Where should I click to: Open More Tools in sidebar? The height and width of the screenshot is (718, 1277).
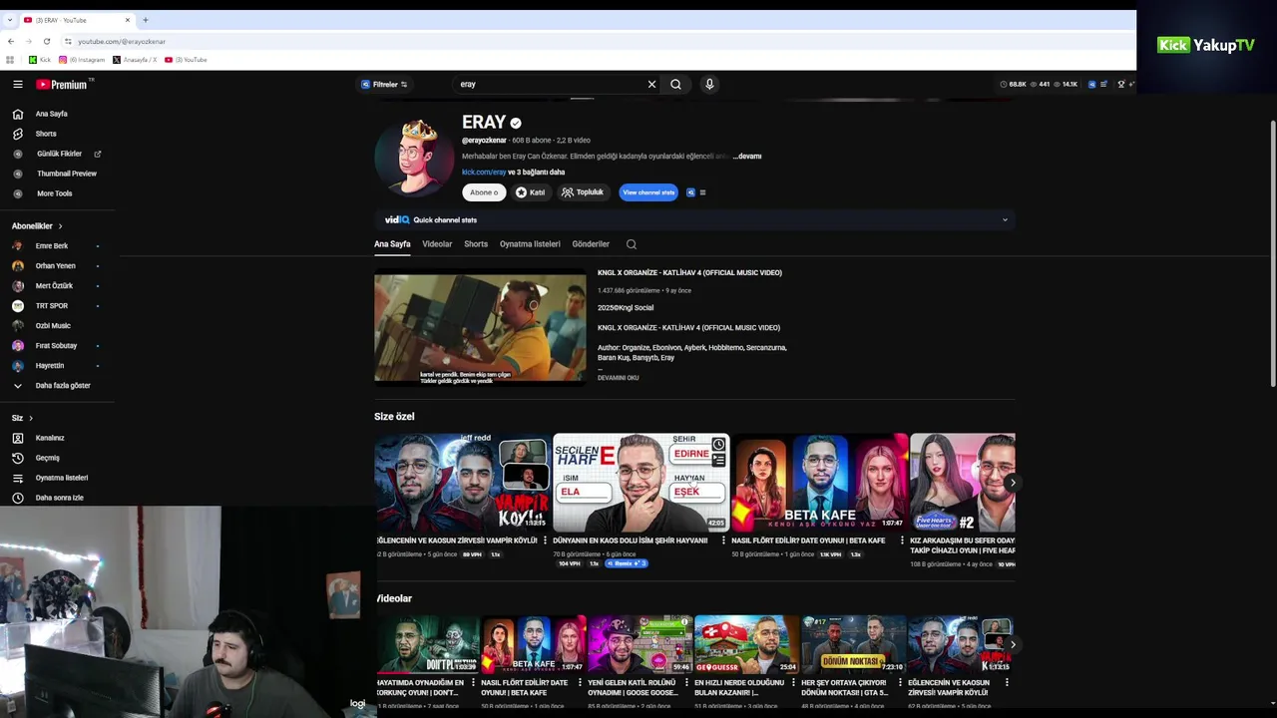tap(54, 193)
